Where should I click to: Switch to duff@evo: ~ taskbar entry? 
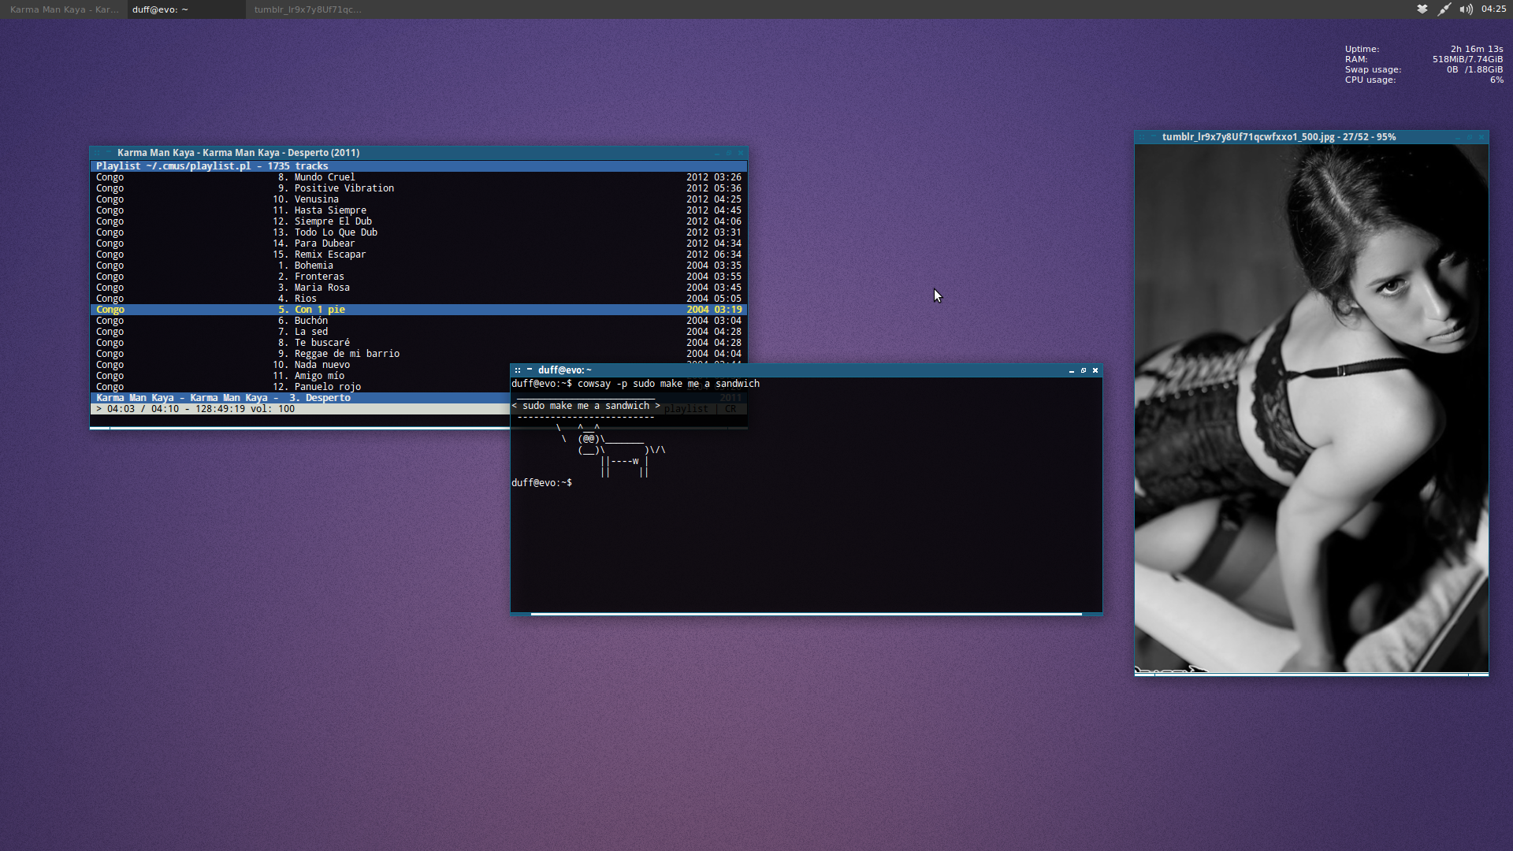coord(187,9)
